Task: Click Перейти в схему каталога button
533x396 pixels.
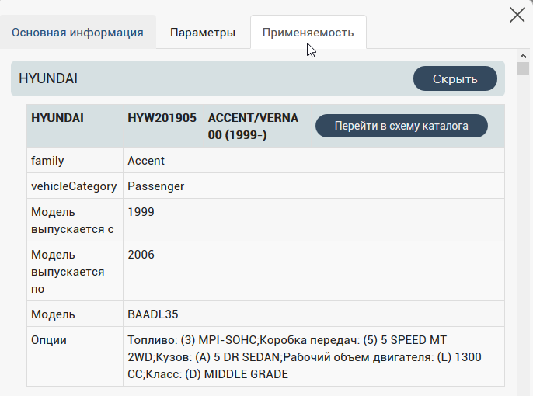Action: 401,126
